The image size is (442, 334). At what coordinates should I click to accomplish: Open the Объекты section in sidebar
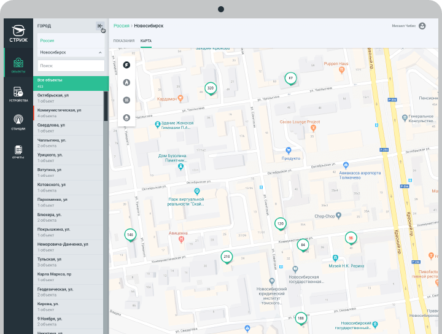pos(18,66)
